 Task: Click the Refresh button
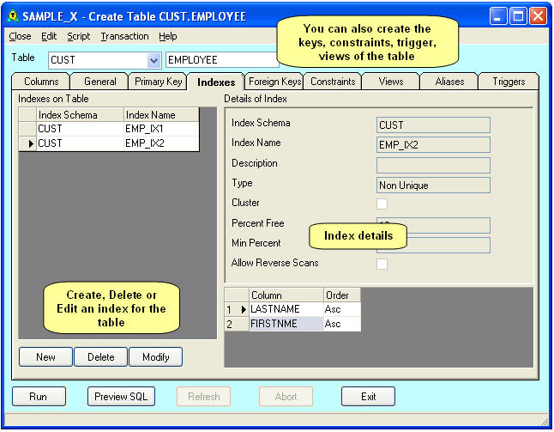pyautogui.click(x=204, y=397)
